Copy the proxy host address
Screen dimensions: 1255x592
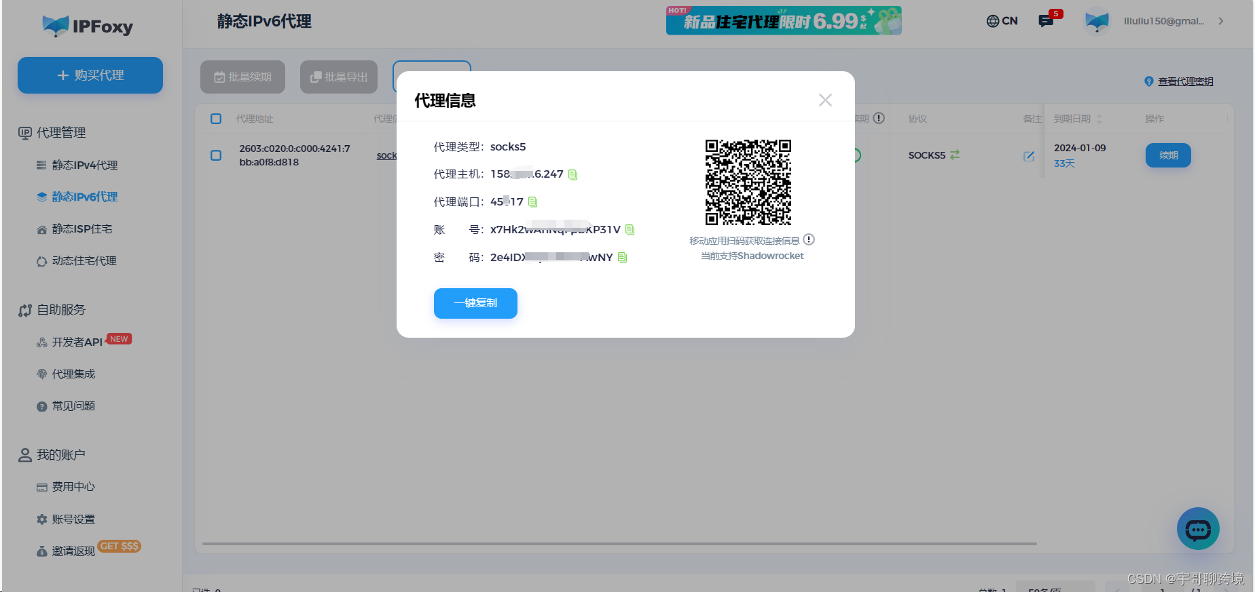572,175
